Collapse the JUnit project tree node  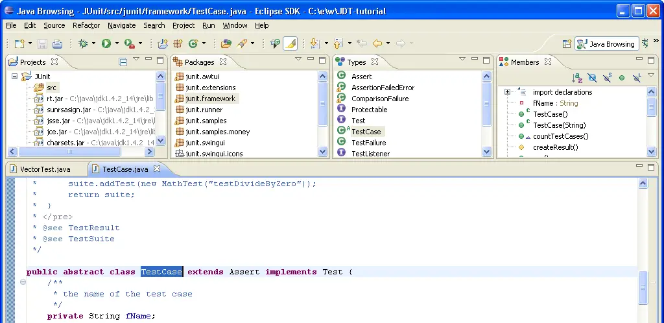tap(15, 77)
